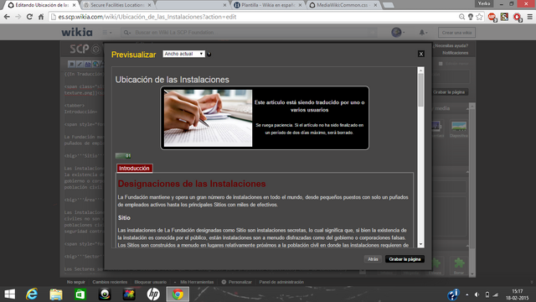Image resolution: width=536 pixels, height=302 pixels.
Task: Go back with the browser back arrow
Action: (x=7, y=17)
